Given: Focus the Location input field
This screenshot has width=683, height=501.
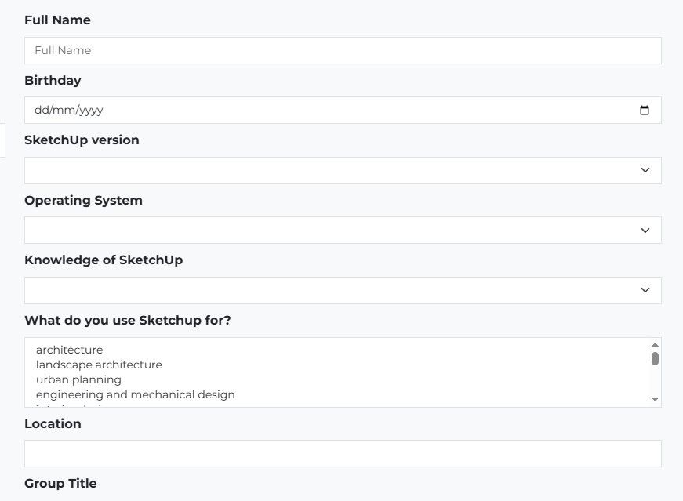Looking at the screenshot, I should 343,453.
